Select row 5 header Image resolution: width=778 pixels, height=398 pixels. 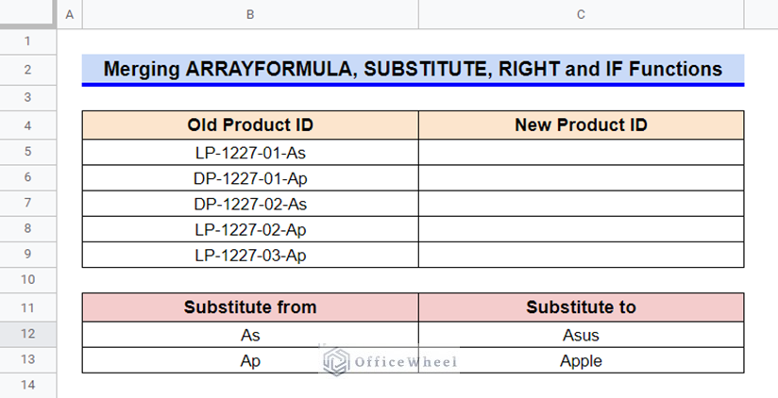click(27, 151)
